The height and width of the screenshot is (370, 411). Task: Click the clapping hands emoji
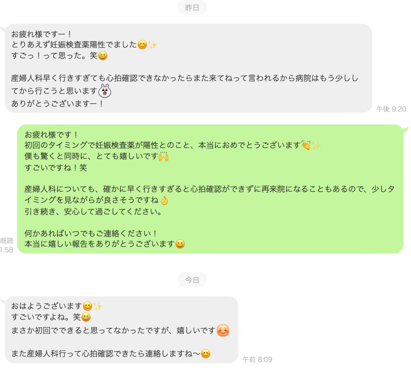[x=306, y=145]
